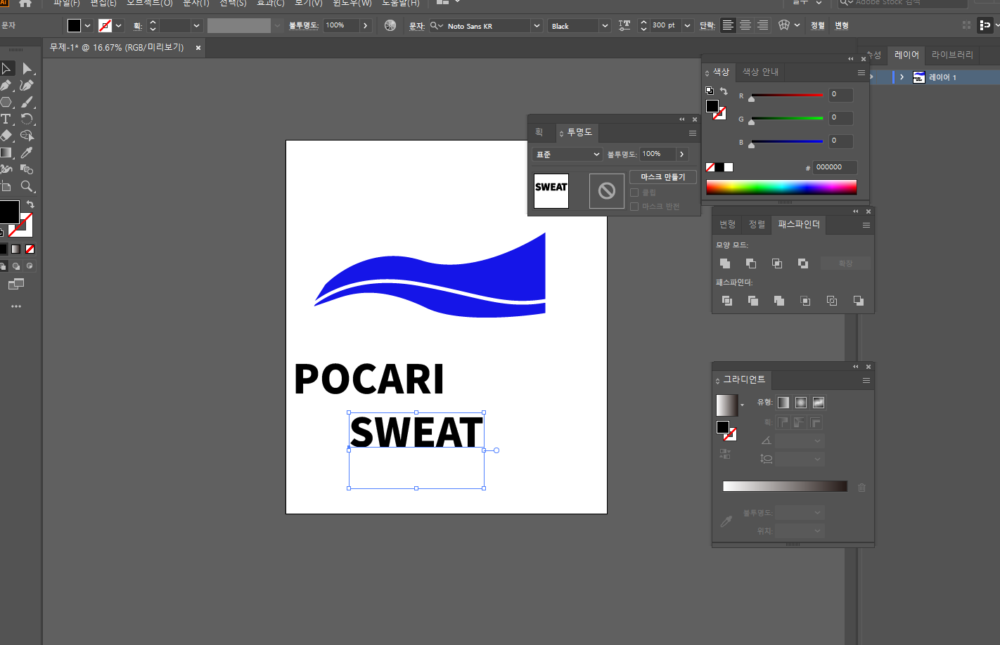Click Minus Back in Pathfinder

pos(858,301)
